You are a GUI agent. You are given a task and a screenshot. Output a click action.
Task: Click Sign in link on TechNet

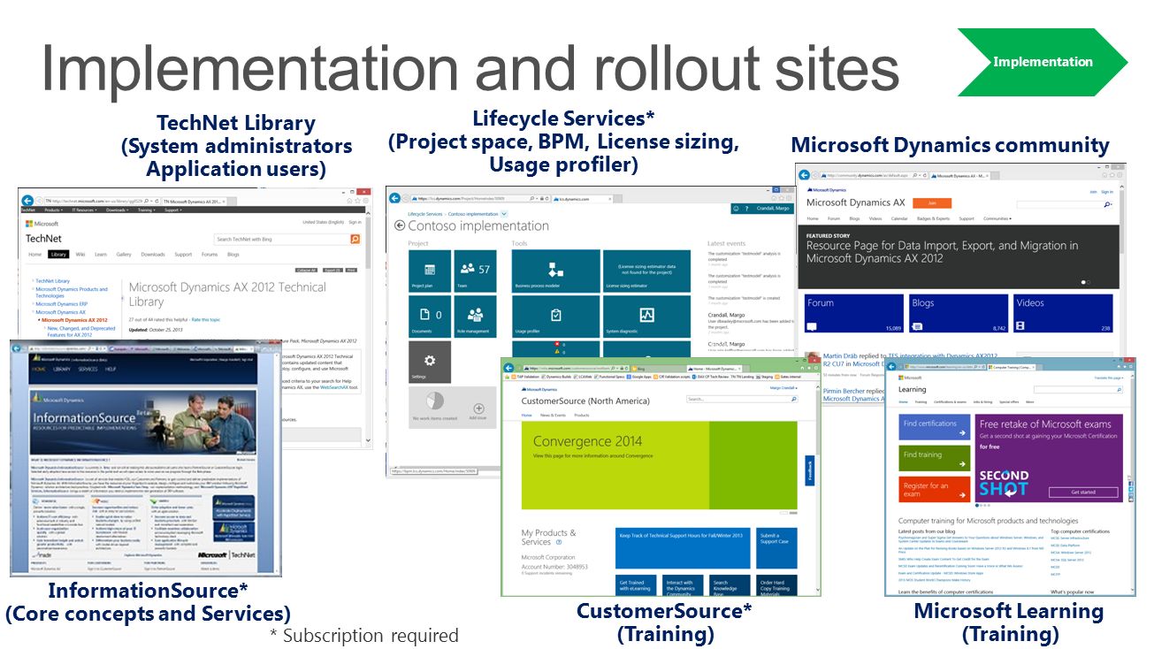[355, 222]
